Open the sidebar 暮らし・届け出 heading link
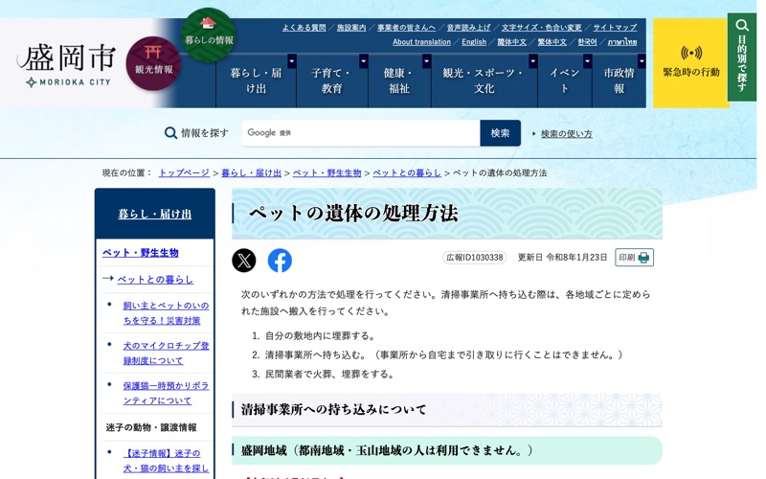The image size is (766, 479). coord(155,214)
